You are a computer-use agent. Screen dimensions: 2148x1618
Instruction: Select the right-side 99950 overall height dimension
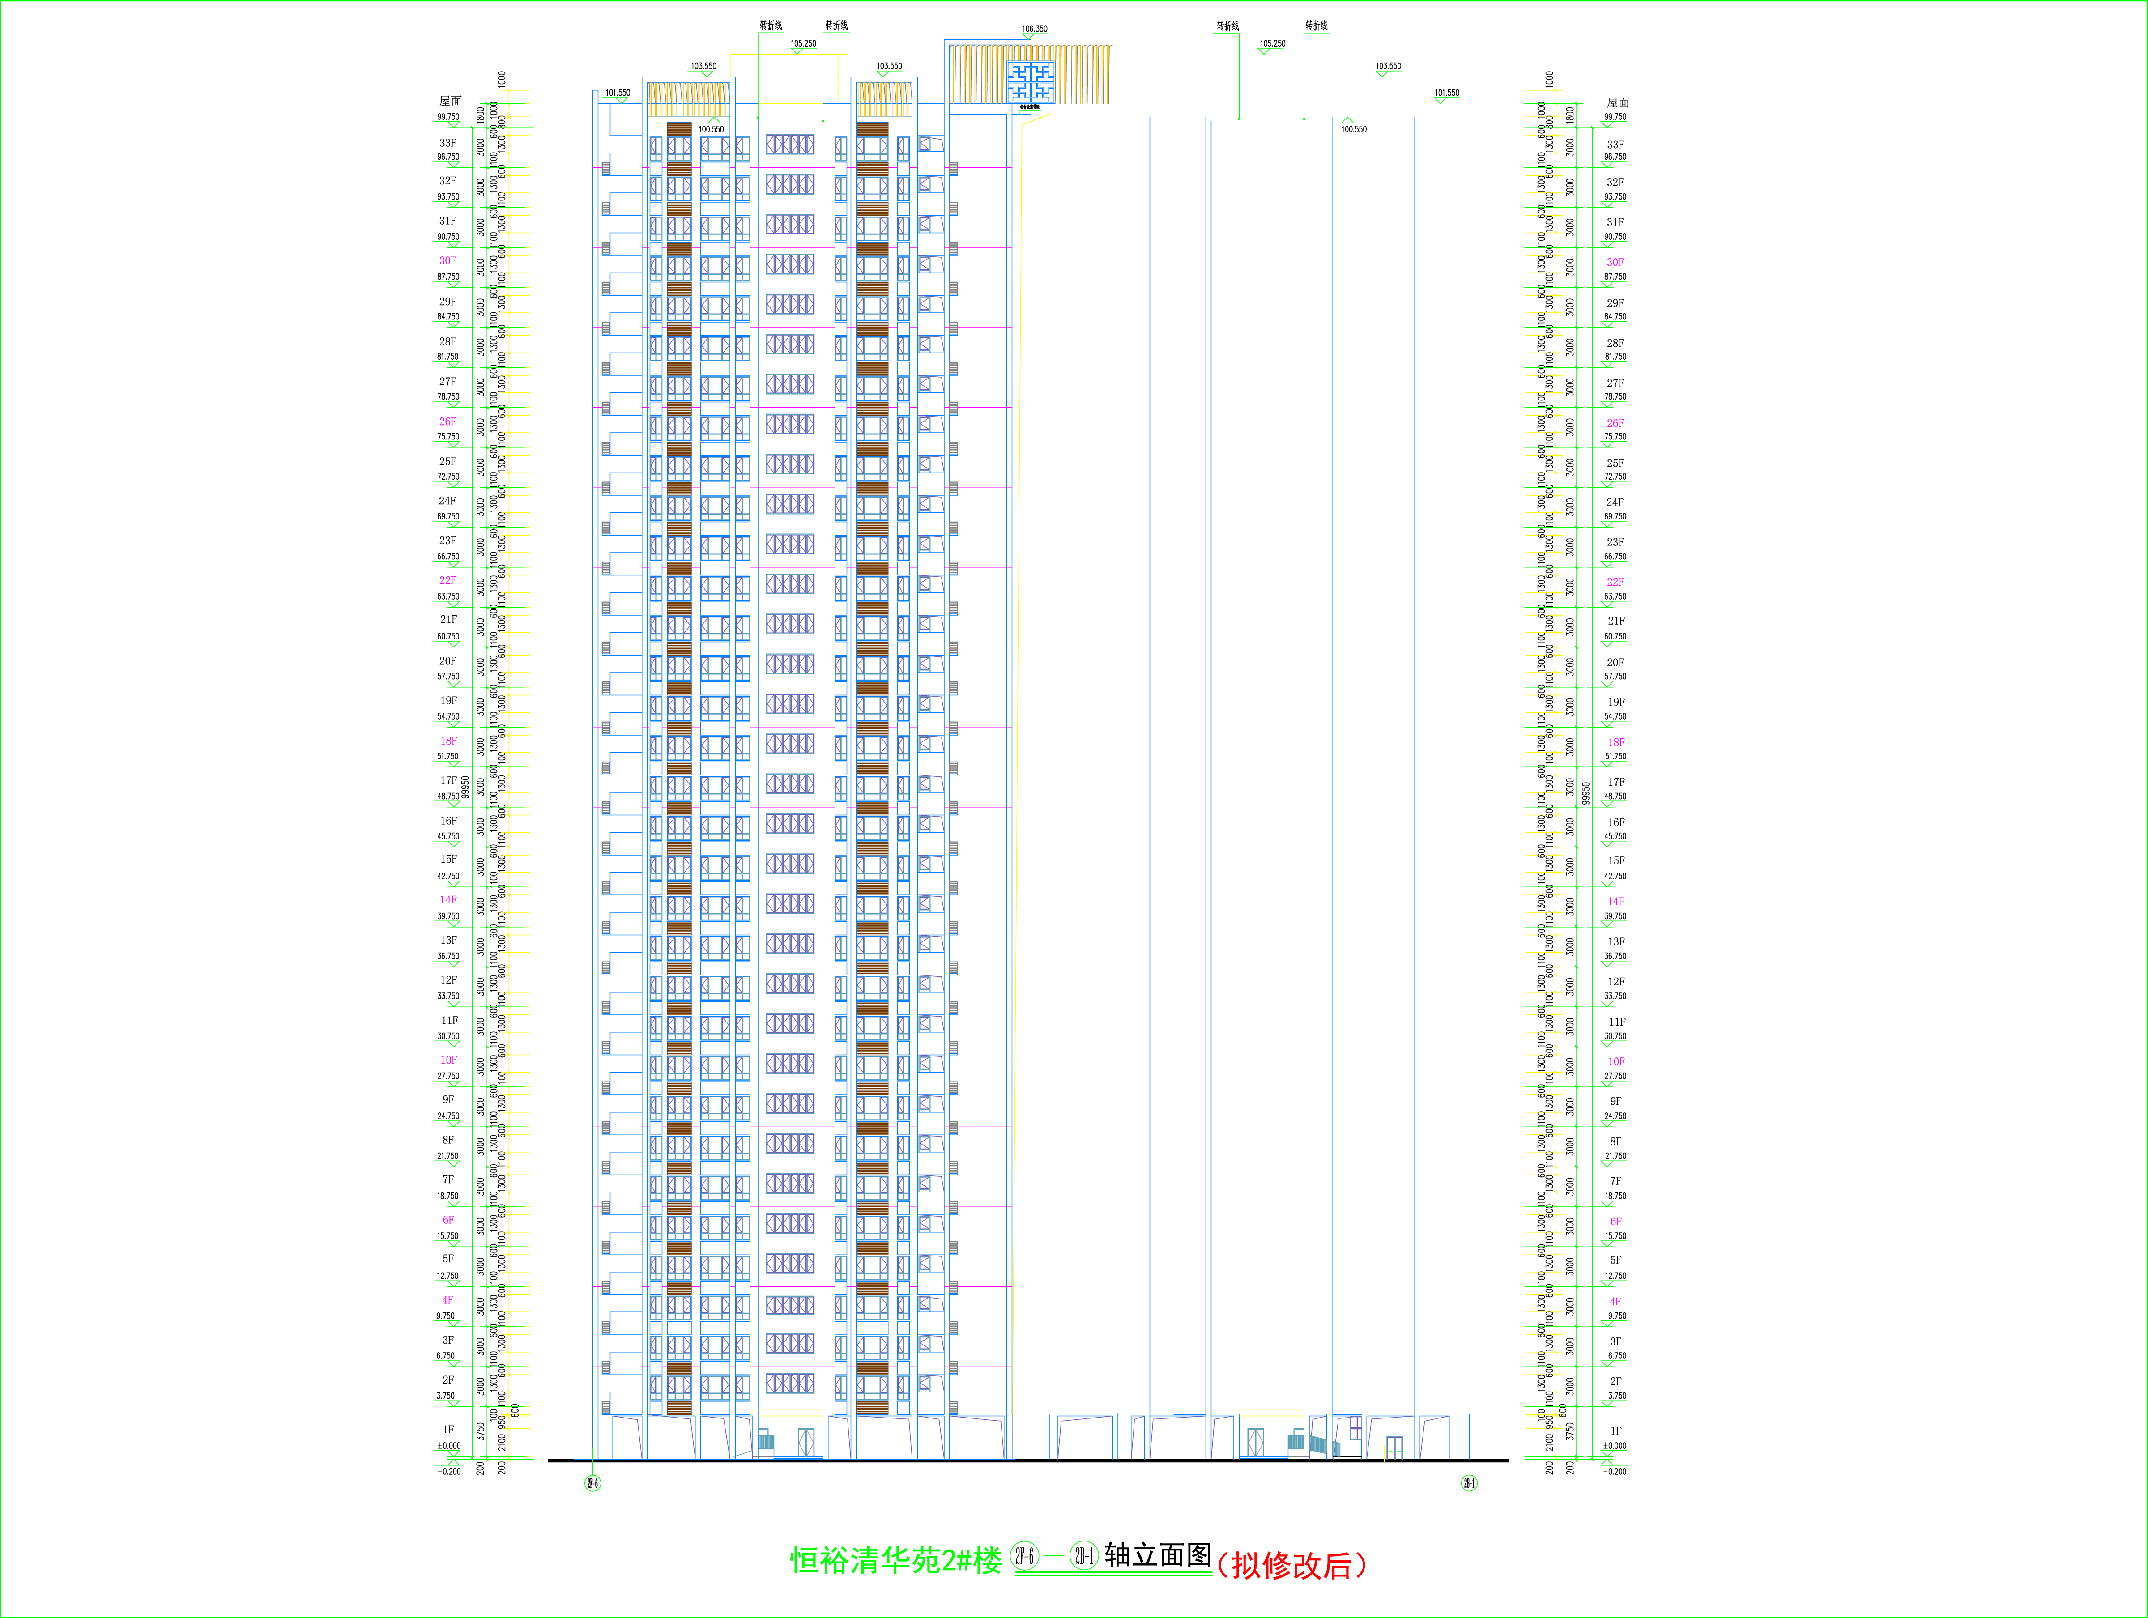coord(1587,793)
